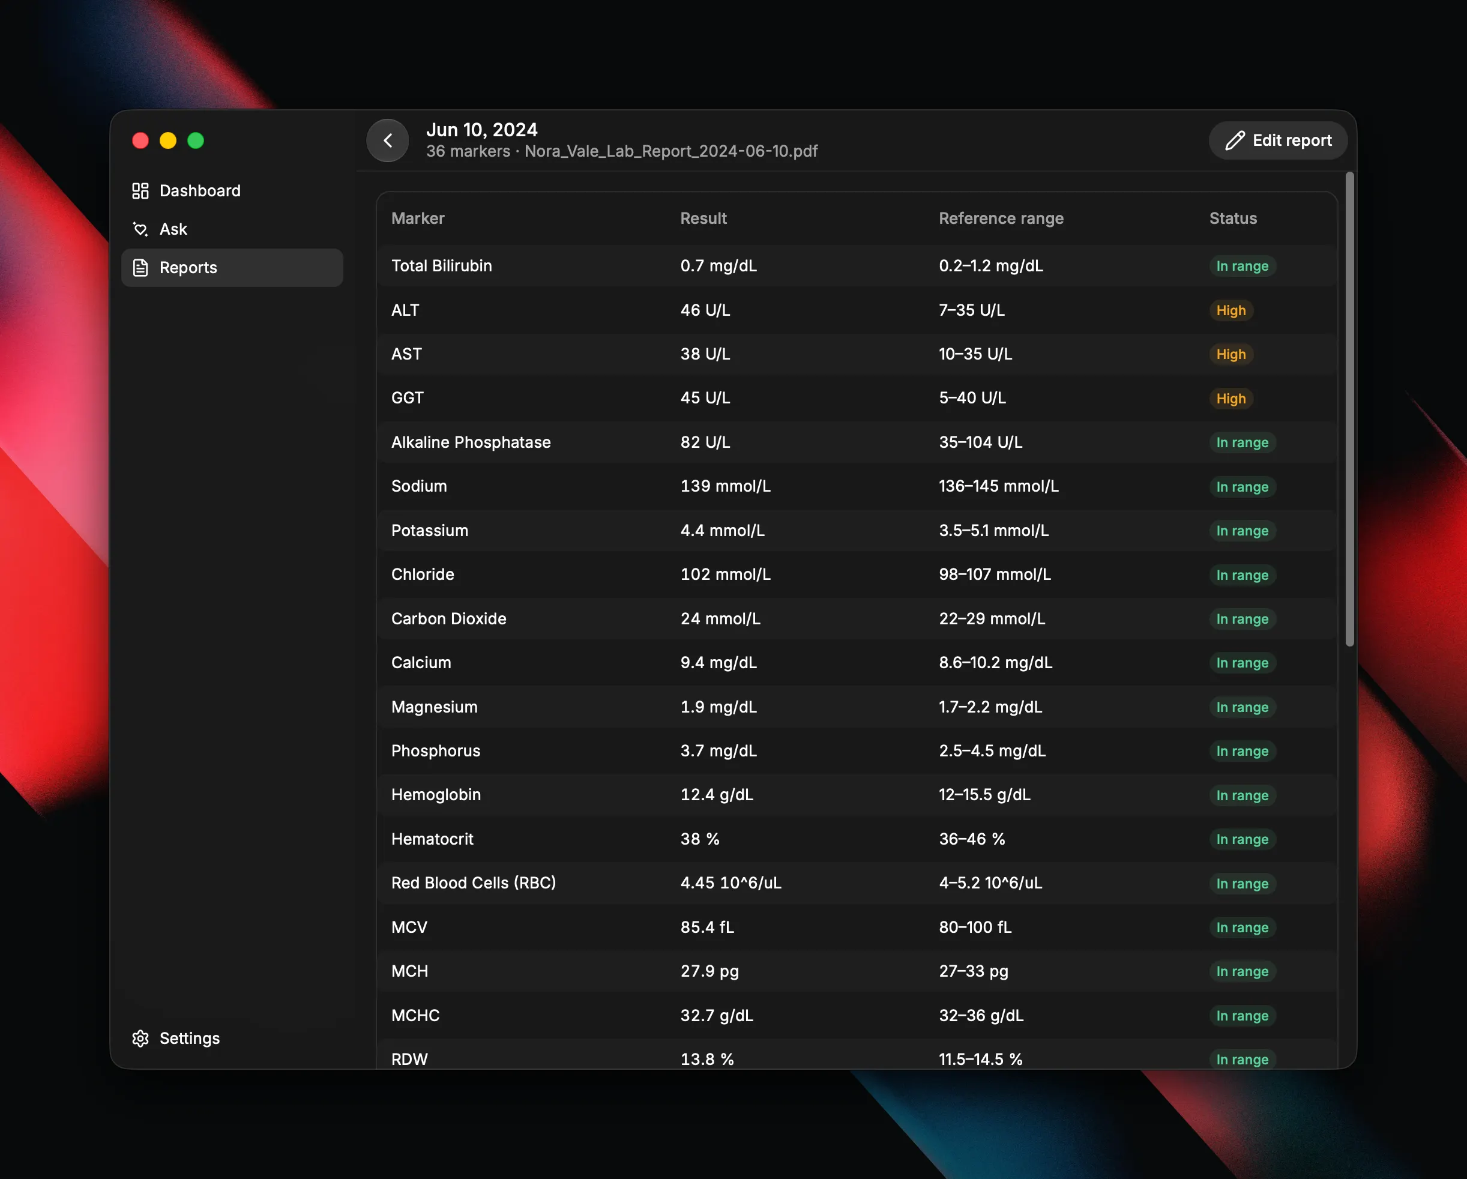Open Settings via the gear icon
This screenshot has width=1467, height=1179.
(140, 1038)
